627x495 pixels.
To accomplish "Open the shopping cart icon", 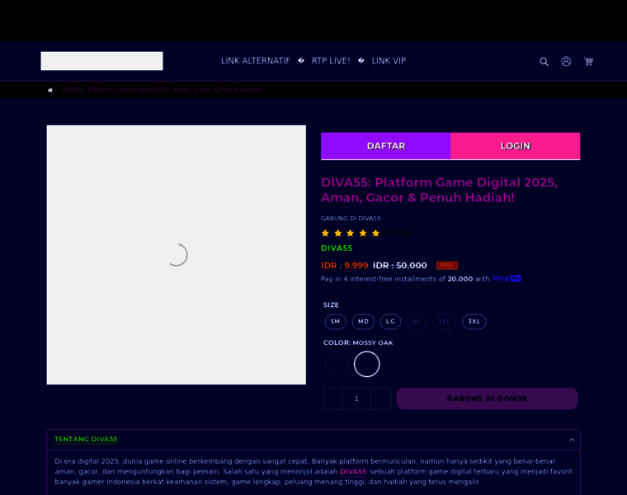I will point(588,61).
